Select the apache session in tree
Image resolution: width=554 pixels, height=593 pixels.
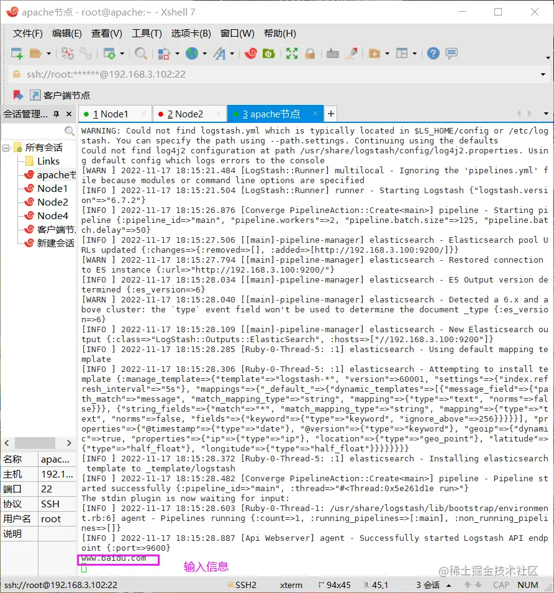(50, 174)
